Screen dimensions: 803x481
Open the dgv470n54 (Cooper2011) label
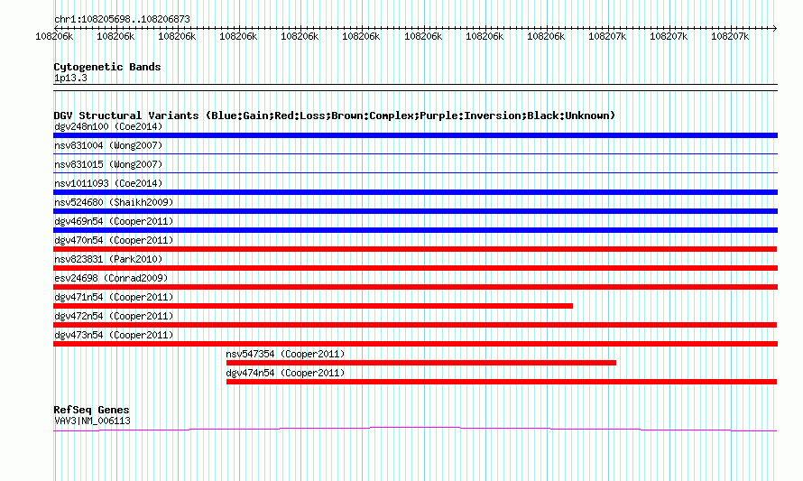114,240
